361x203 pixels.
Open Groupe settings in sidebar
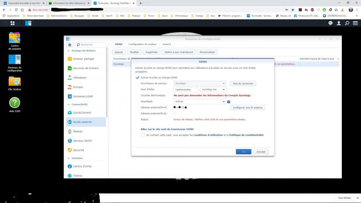pos(86,87)
